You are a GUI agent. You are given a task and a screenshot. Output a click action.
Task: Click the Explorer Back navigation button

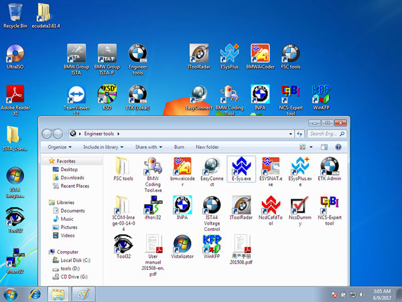click(47, 134)
